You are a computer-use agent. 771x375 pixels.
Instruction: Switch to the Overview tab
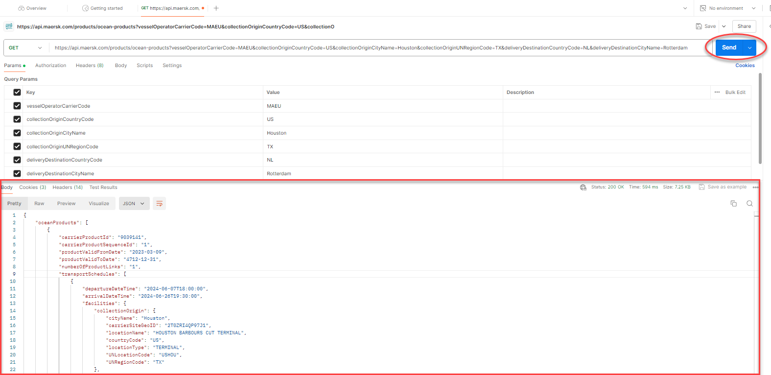(32, 8)
